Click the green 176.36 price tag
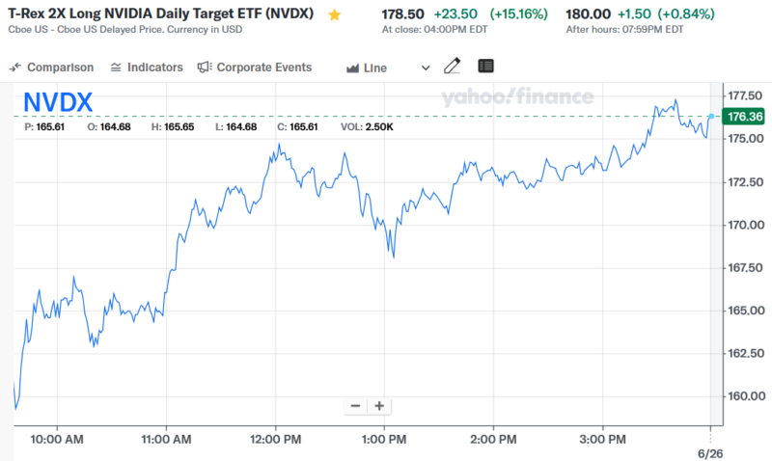772x461 pixels. click(743, 117)
